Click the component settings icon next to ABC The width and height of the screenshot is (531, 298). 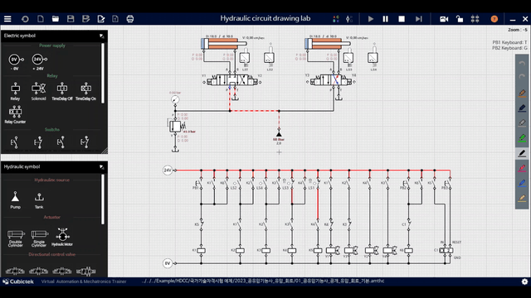click(349, 19)
